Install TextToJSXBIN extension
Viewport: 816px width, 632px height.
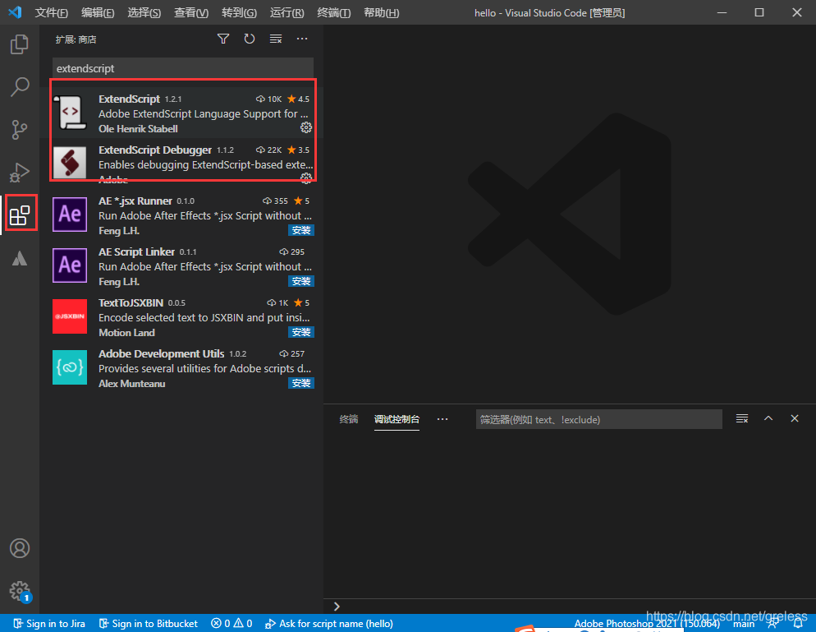click(x=300, y=332)
